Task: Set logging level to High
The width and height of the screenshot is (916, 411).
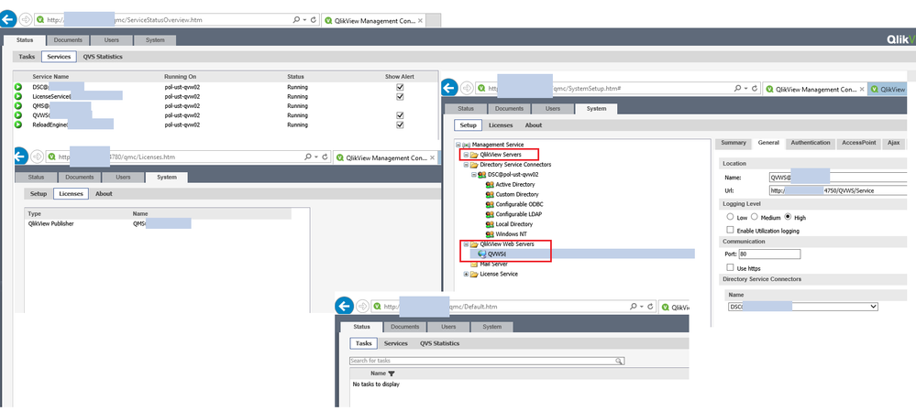Action: tap(788, 217)
